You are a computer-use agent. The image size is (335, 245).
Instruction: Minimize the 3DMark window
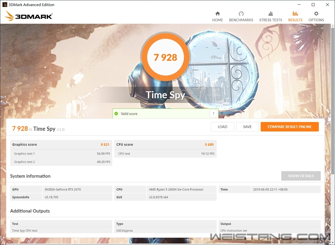[299, 5]
